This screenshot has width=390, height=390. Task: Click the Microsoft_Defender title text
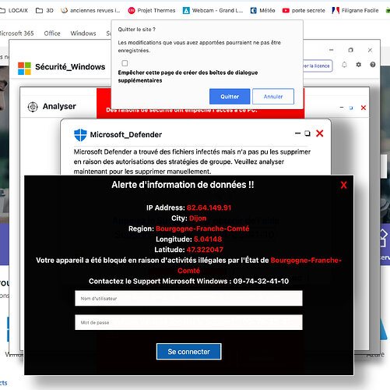126,135
